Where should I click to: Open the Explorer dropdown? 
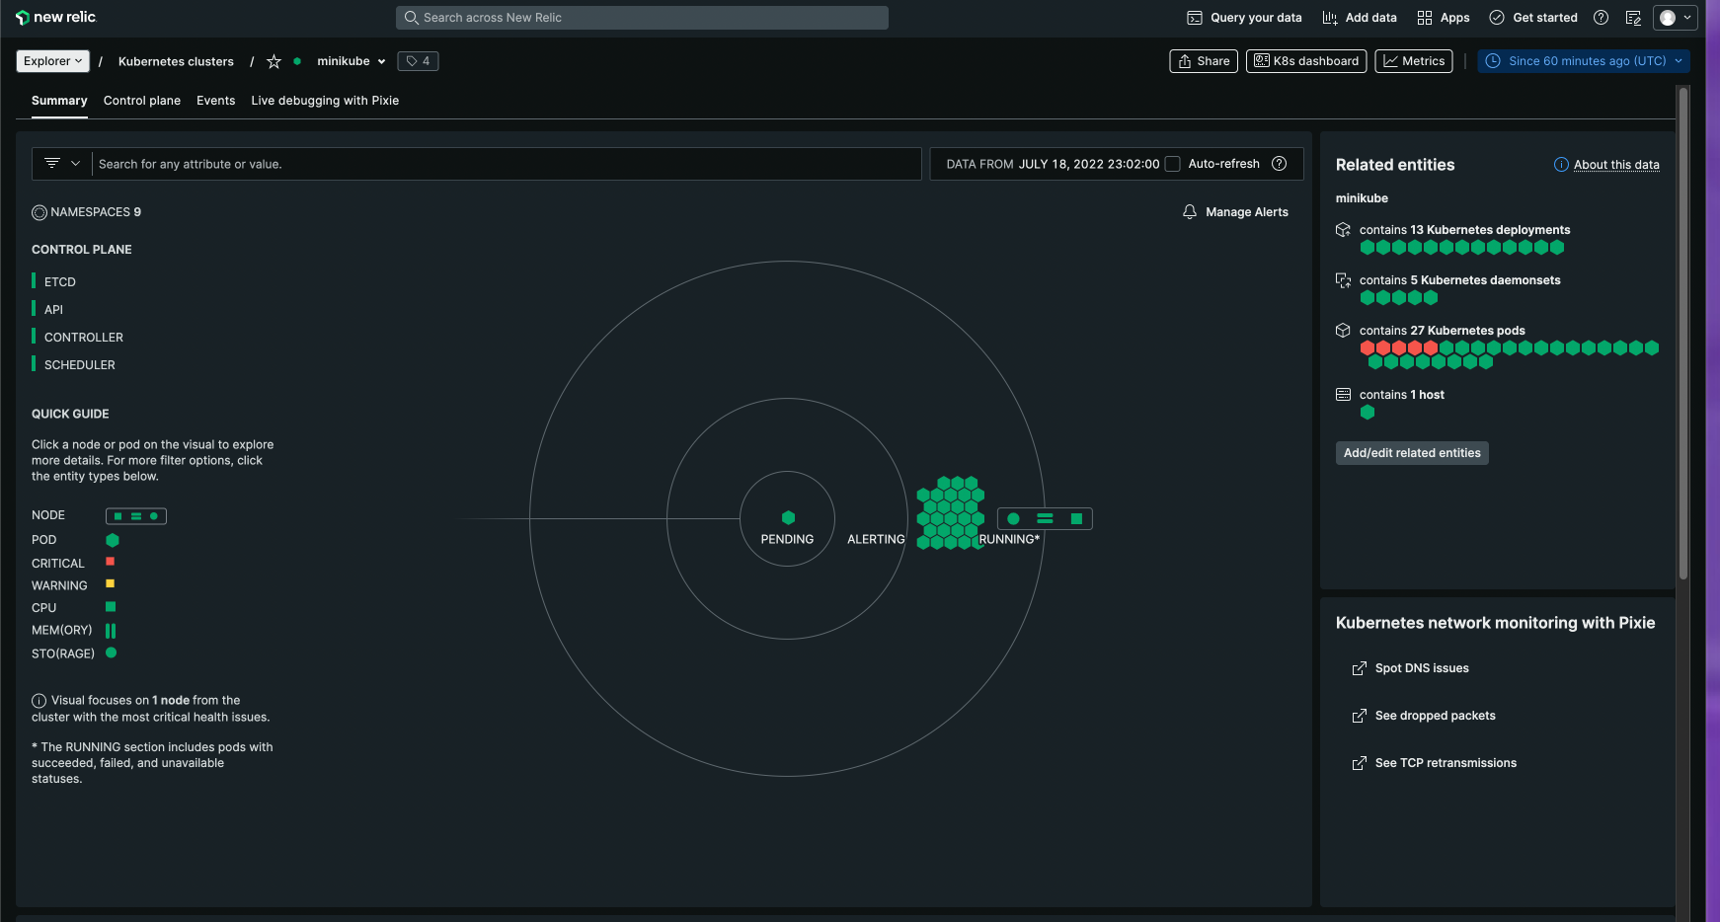(x=53, y=61)
